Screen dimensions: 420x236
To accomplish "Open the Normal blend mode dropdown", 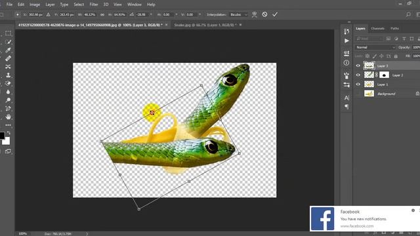I will 375,47.
